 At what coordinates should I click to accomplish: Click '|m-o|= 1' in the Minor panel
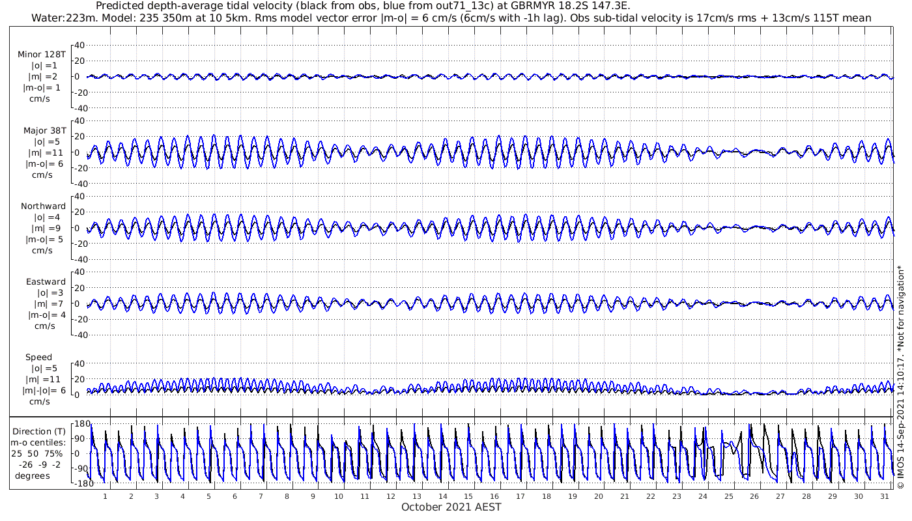(42, 87)
